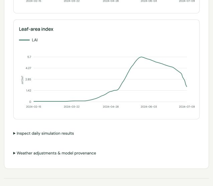Expand Weather adjustments & model provenance
This screenshot has width=213, height=186.
55,153
